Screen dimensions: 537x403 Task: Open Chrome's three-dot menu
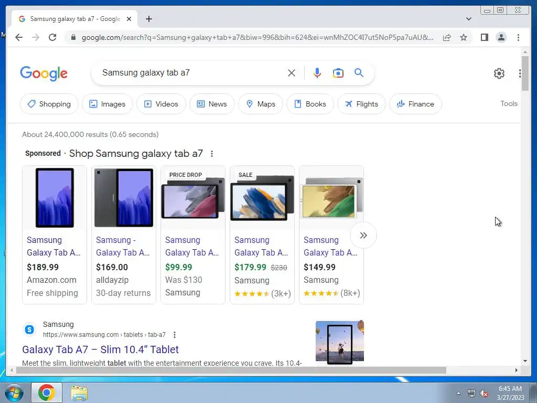coord(518,37)
